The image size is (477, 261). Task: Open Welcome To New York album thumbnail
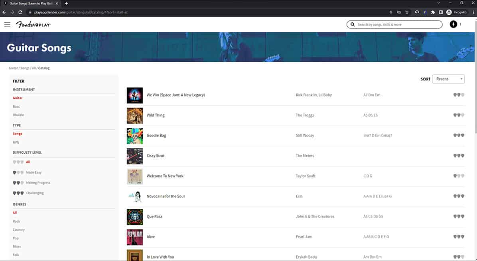point(135,176)
